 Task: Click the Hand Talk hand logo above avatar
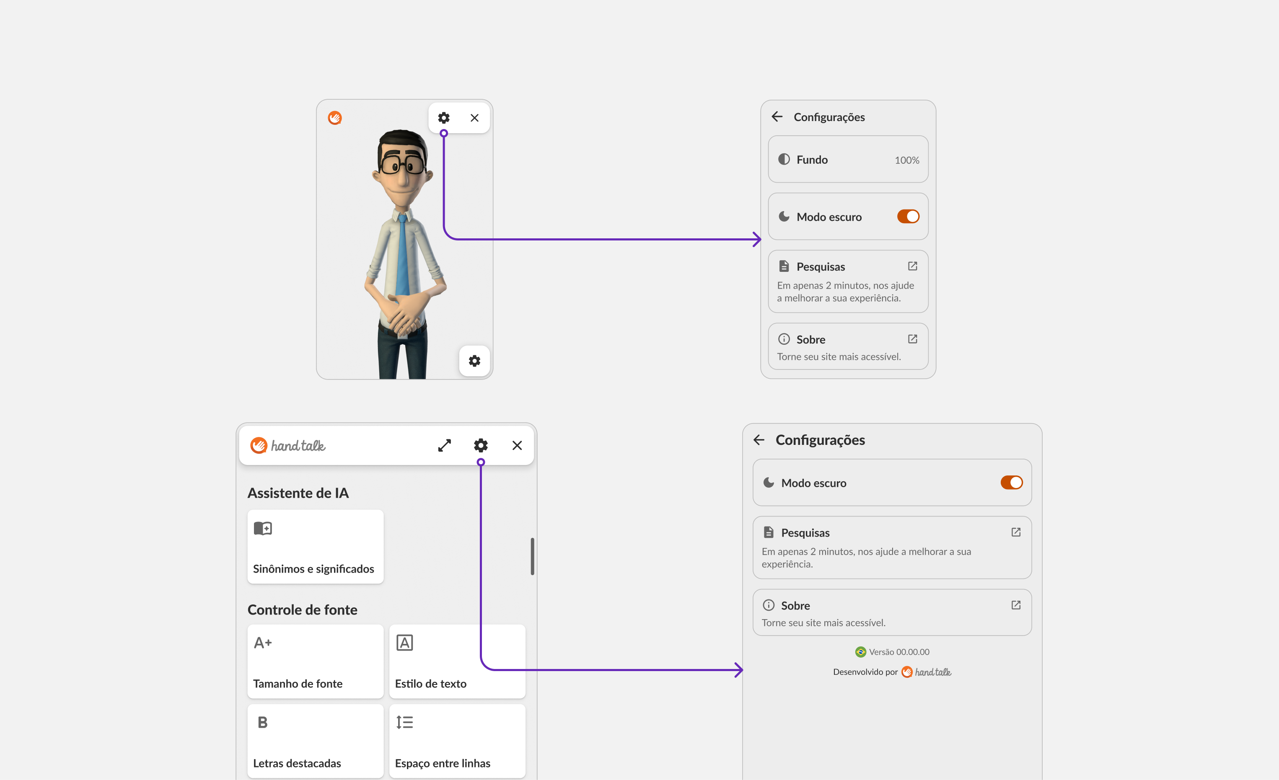click(x=335, y=118)
